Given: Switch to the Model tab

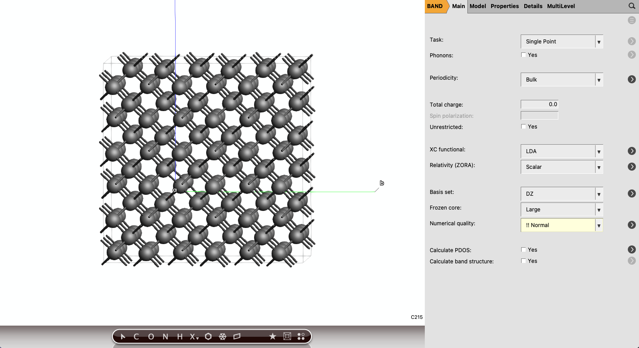Looking at the screenshot, I should [477, 6].
